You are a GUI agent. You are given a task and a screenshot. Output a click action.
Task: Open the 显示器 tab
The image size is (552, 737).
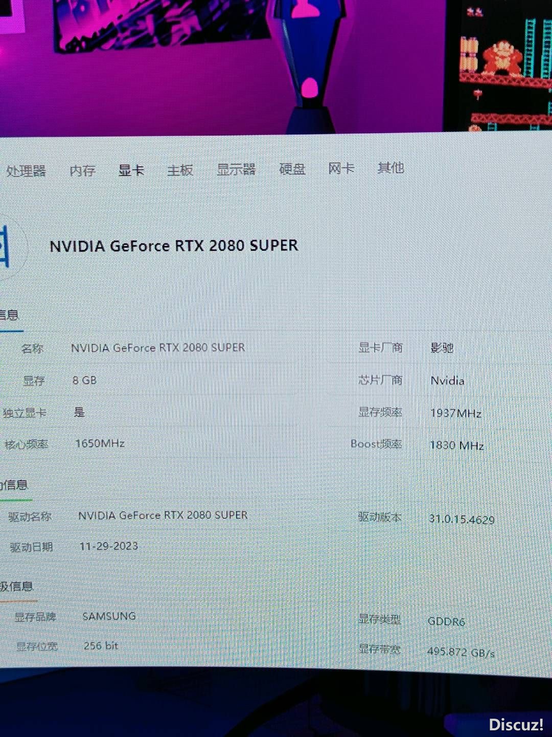[236, 169]
